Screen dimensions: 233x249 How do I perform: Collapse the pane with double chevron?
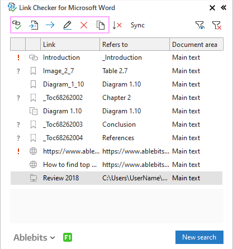coord(224,8)
